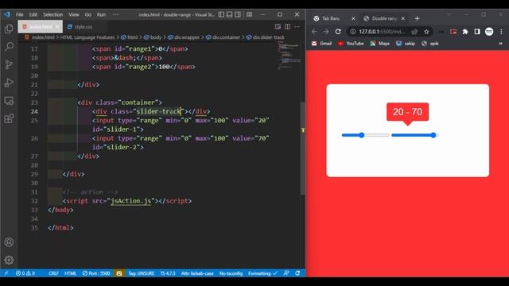Open the Run menu
The image size is (509, 286).
click(101, 14)
